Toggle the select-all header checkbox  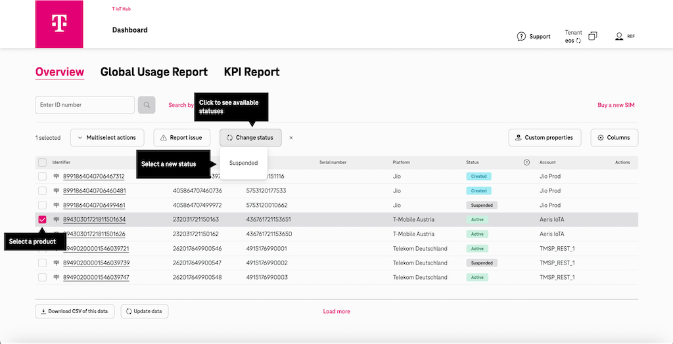(43, 163)
